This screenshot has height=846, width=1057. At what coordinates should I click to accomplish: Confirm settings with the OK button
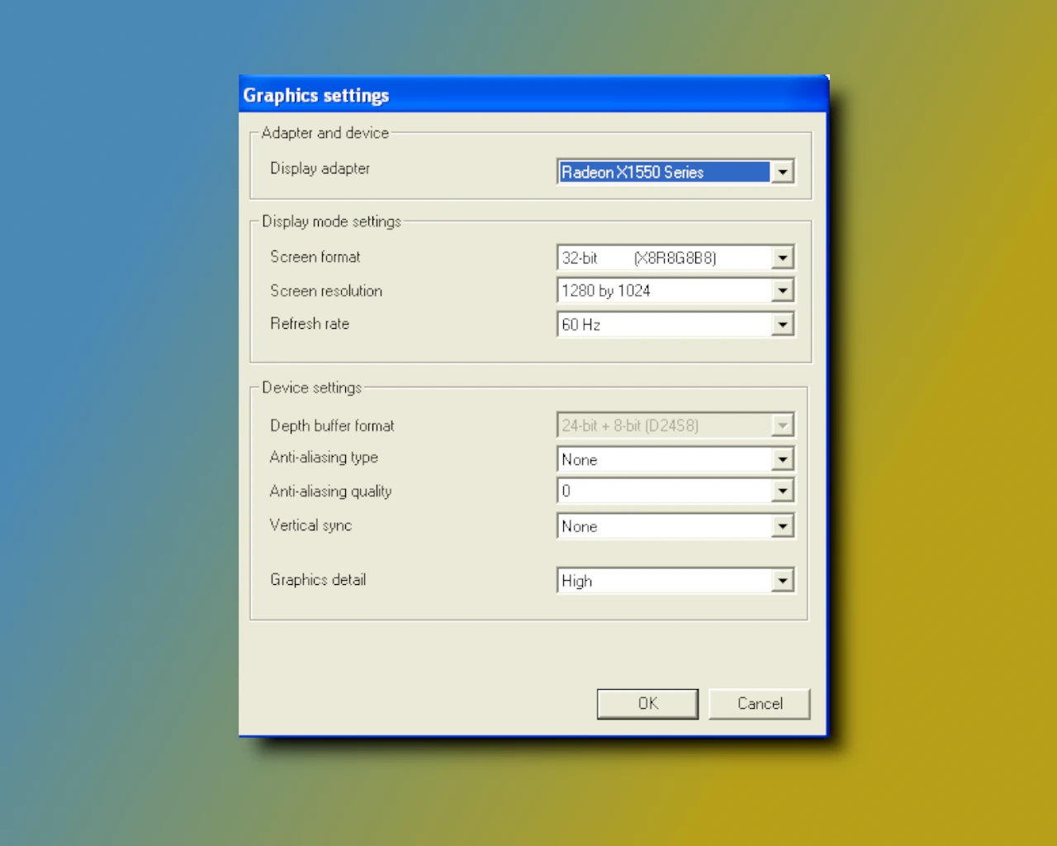point(647,704)
